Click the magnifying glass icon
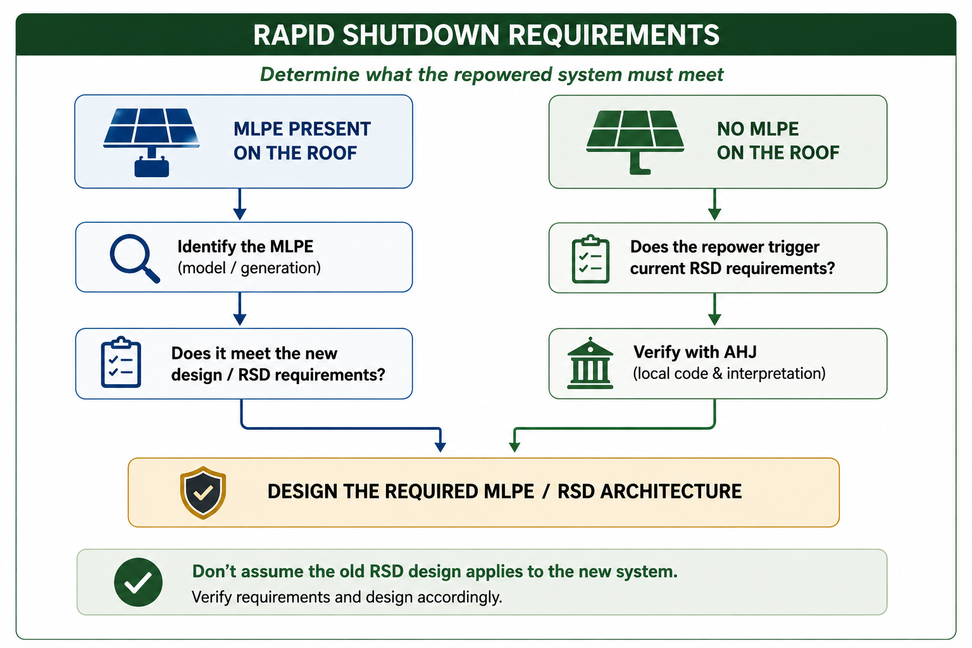972x648 pixels. 134,258
